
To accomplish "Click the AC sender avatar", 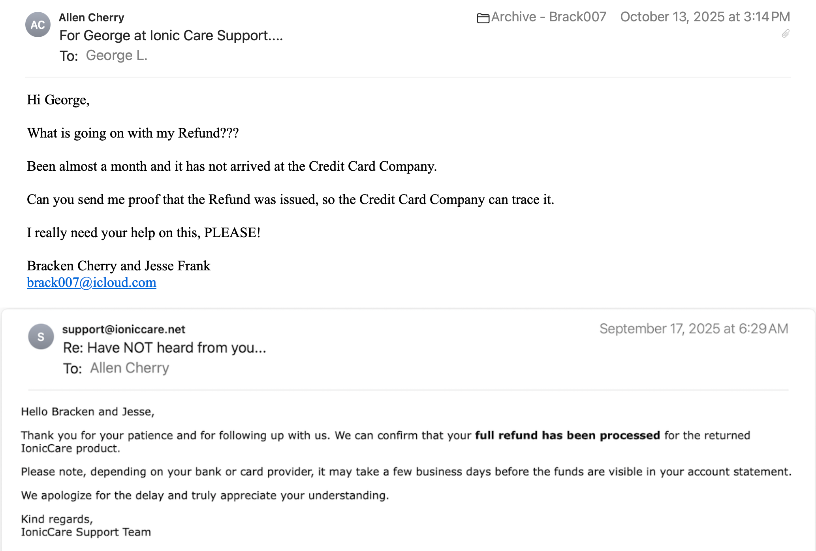I will 38,25.
